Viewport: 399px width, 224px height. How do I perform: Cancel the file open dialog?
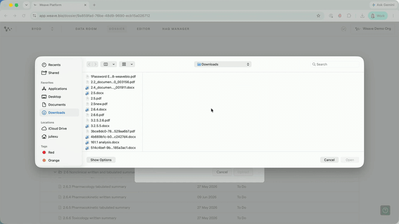[x=329, y=160]
